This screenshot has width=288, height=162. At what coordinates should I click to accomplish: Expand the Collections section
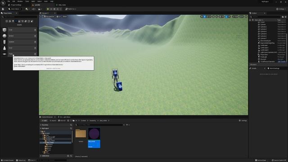[x=41, y=156]
